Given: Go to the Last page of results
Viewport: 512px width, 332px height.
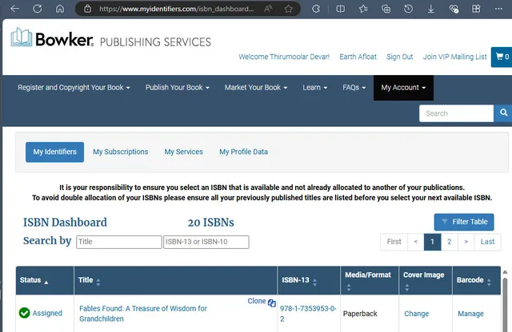Looking at the screenshot, I should (487, 242).
